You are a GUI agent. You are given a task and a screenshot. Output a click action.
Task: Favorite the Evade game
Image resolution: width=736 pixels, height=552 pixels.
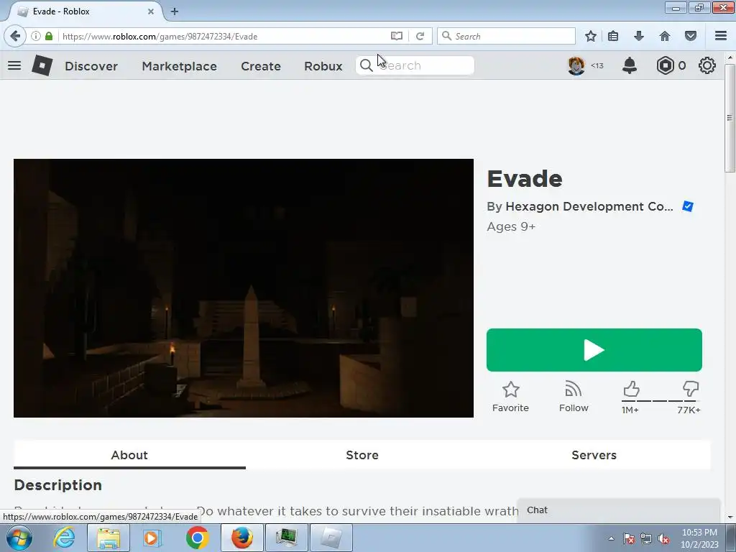pos(510,397)
